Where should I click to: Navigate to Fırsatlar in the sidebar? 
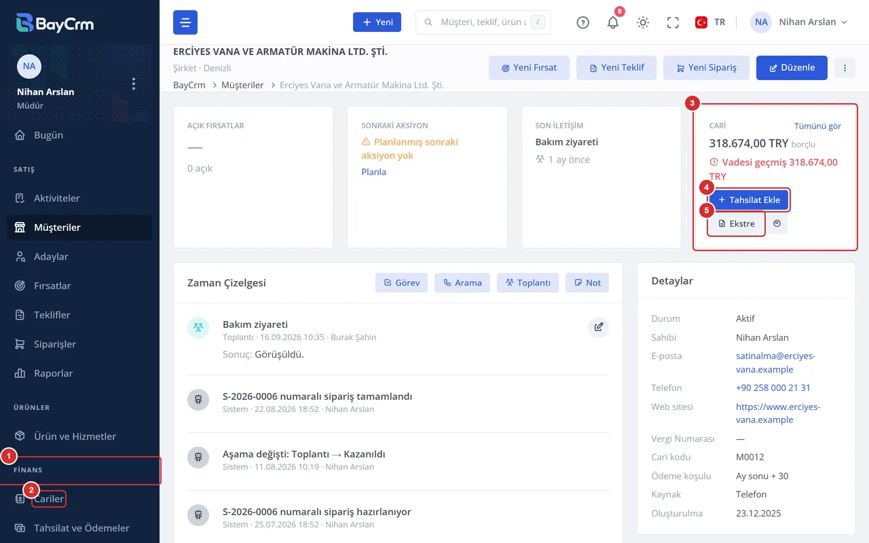[79, 286]
